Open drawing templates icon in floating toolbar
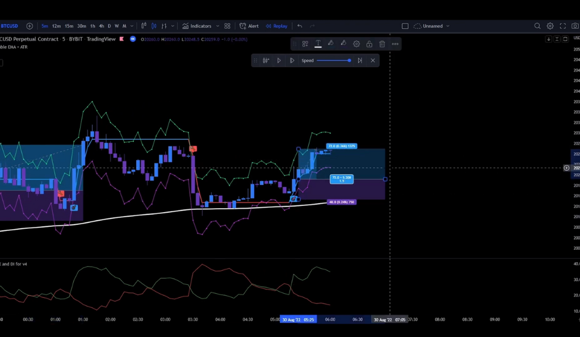The height and width of the screenshot is (337, 580). (305, 44)
